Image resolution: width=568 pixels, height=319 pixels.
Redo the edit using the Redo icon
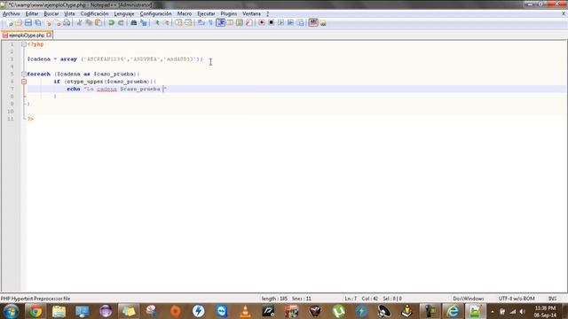[121, 23]
